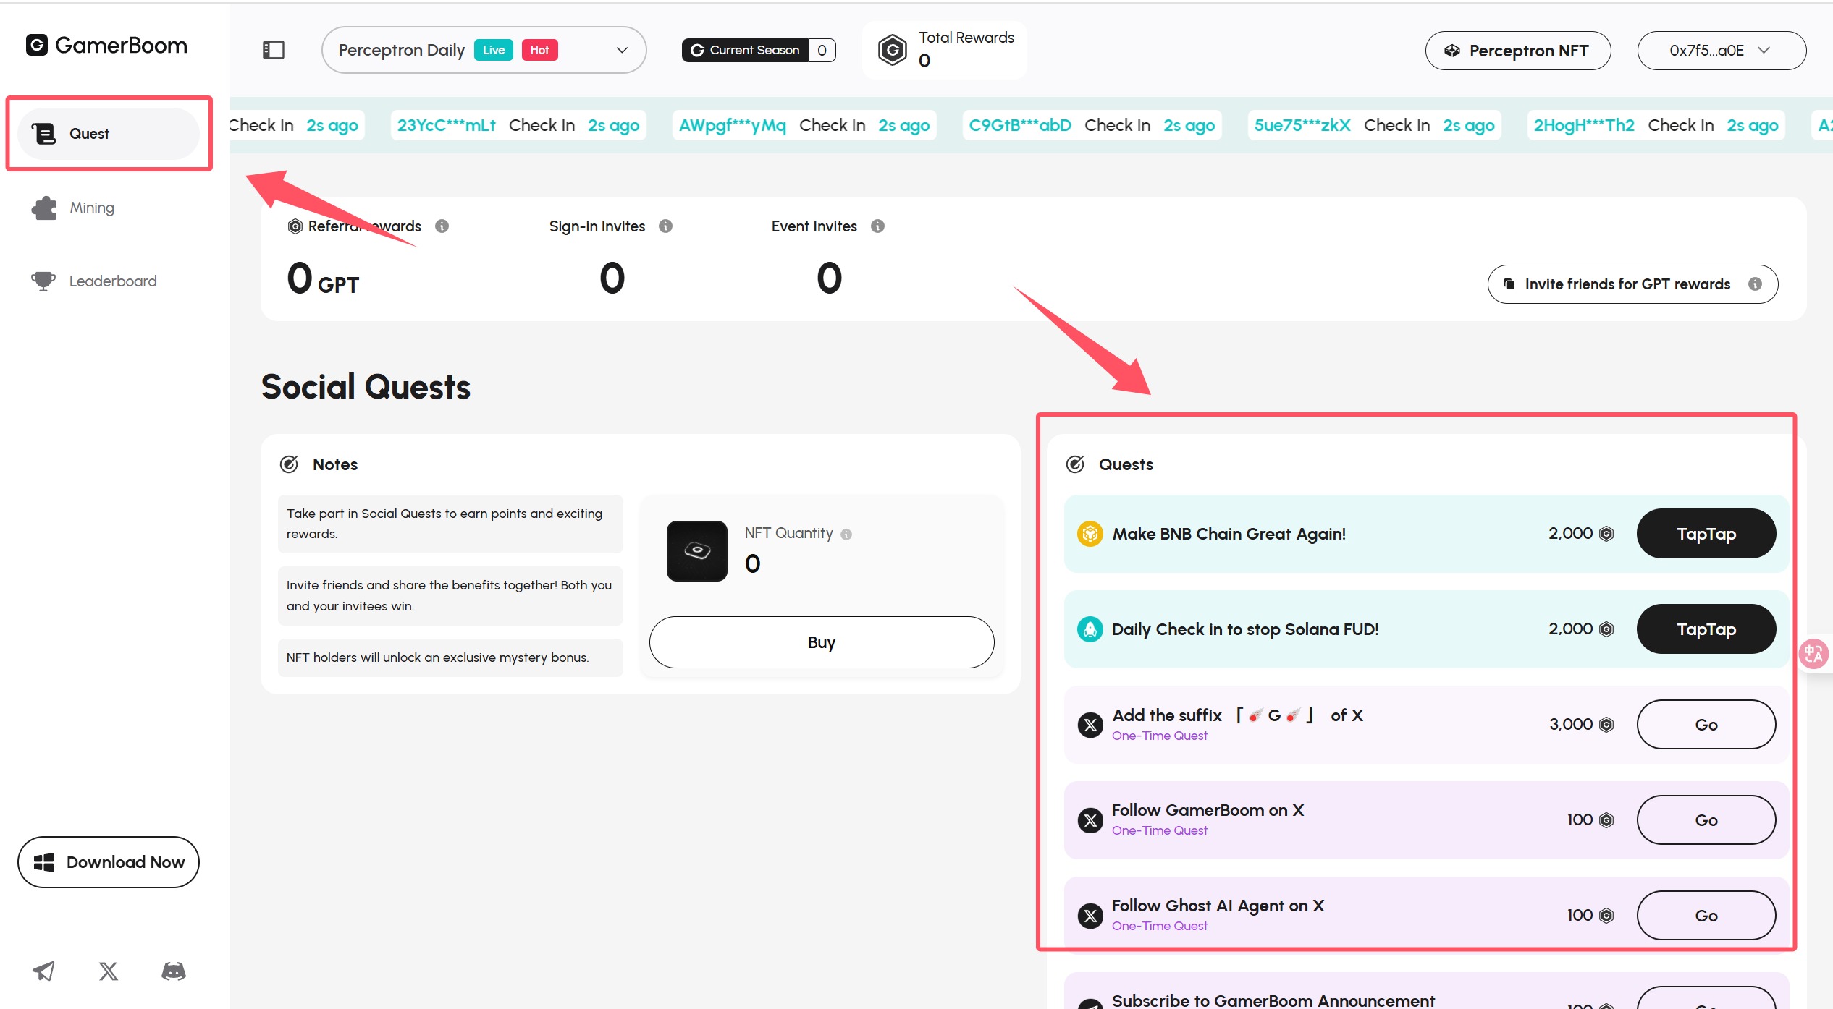Click the Leaderboard trophy icon
Viewport: 1833px width, 1009px height.
tap(43, 281)
